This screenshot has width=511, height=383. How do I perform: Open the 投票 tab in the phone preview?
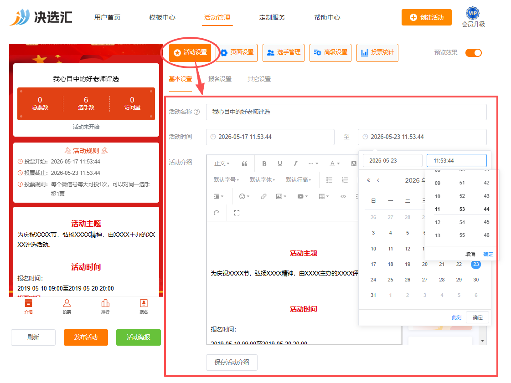[x=67, y=306]
